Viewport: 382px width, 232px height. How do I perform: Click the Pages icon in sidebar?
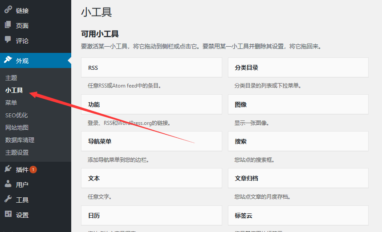(8, 25)
